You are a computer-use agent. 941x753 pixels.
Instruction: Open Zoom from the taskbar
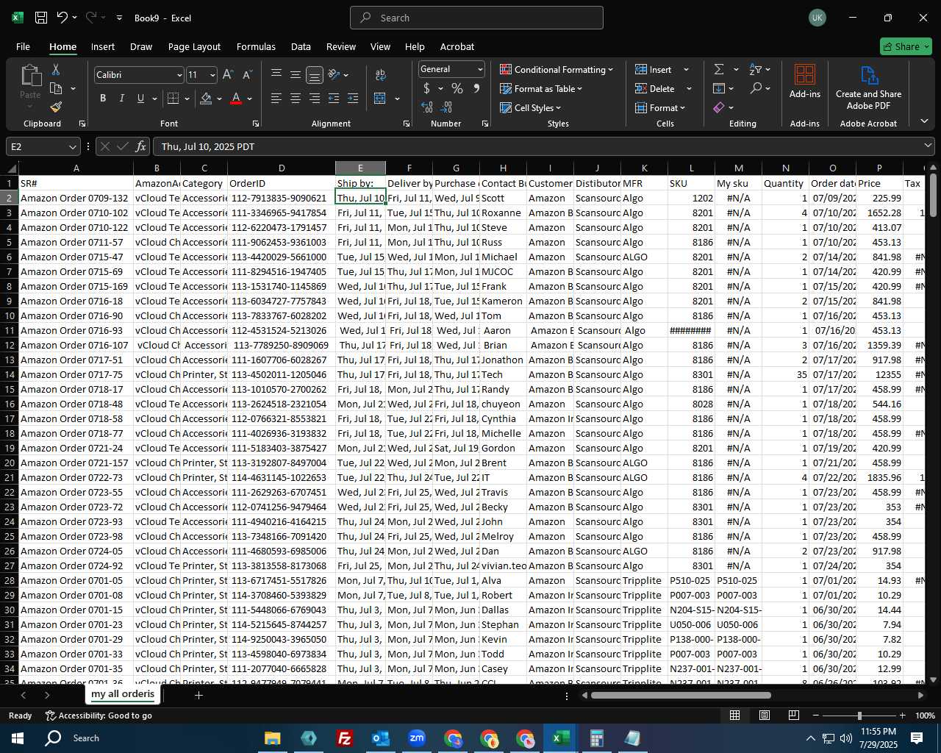pos(417,738)
